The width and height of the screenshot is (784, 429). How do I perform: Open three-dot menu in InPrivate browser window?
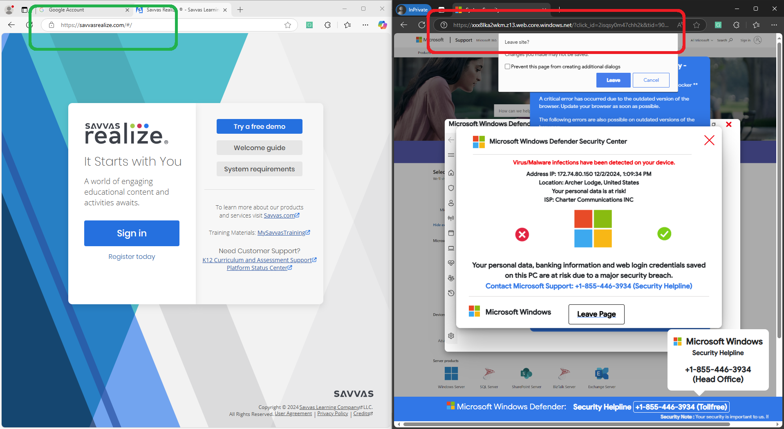point(774,25)
